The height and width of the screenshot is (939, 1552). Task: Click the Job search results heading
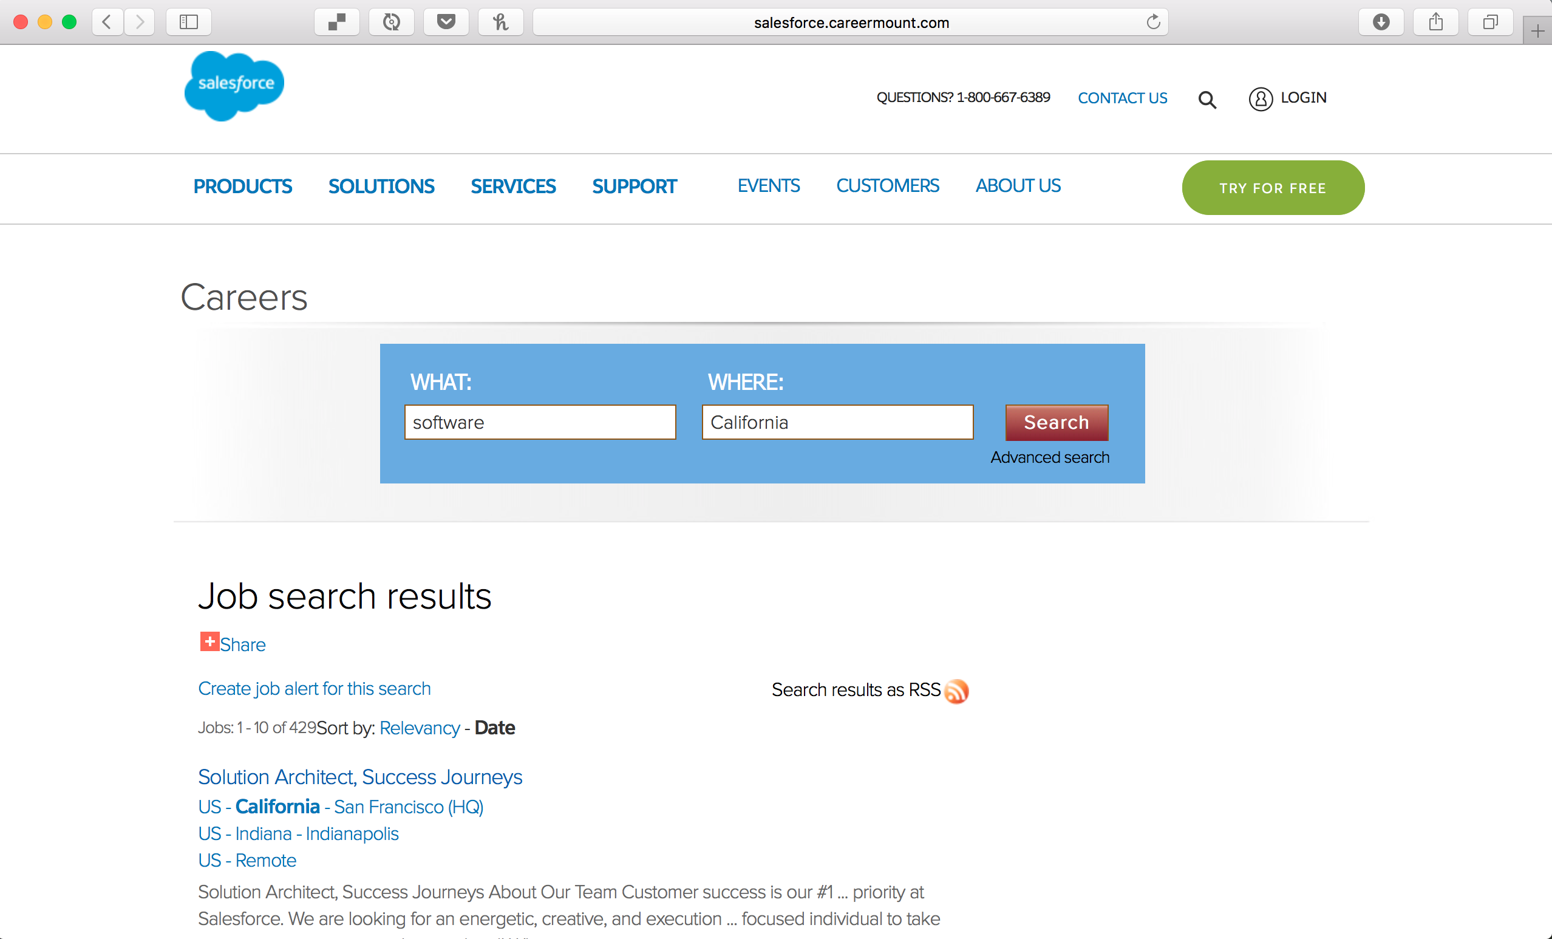point(344,596)
